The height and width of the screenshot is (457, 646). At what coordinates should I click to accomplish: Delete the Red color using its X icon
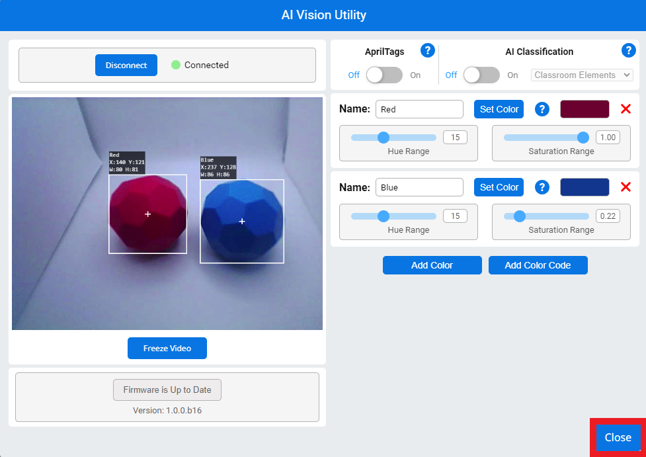point(626,108)
